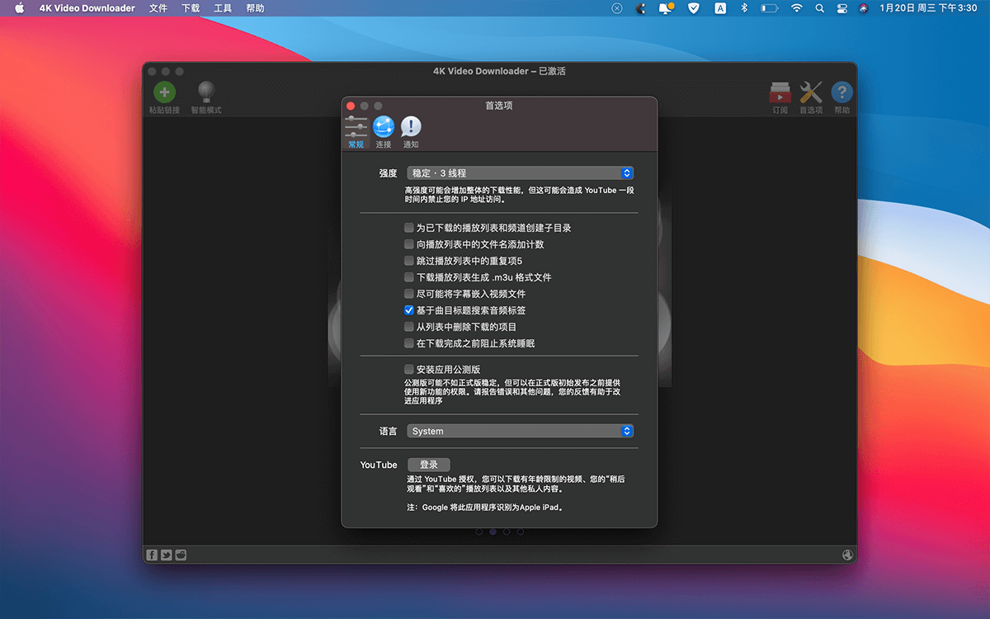Click the tailed dark icon left of the monitor icon

[641, 8]
